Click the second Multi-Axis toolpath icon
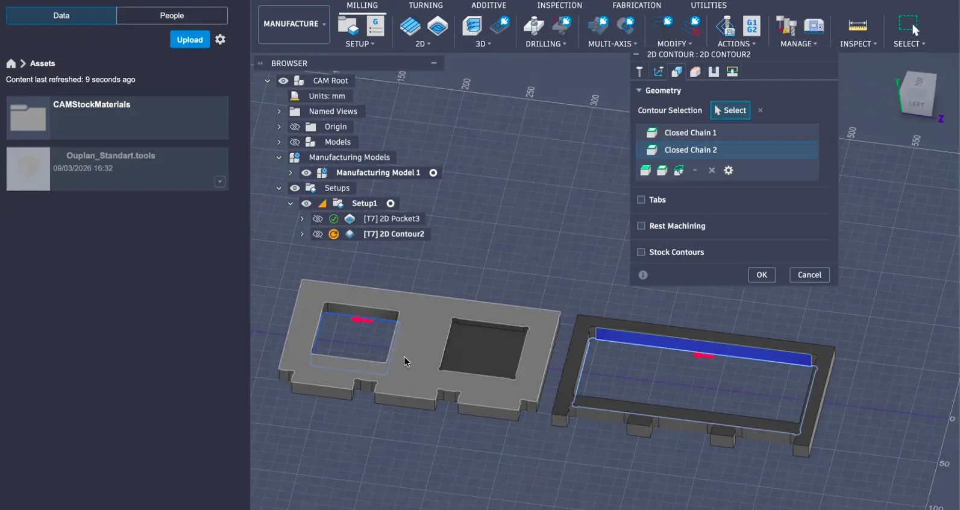Screen dimensions: 960x510 point(626,25)
